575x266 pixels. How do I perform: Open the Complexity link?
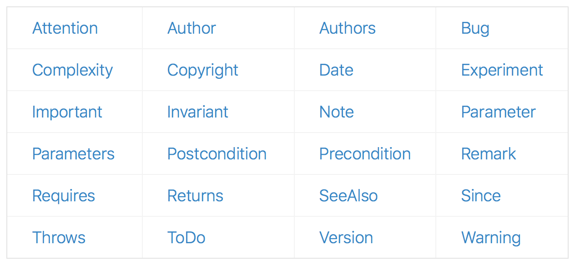72,70
